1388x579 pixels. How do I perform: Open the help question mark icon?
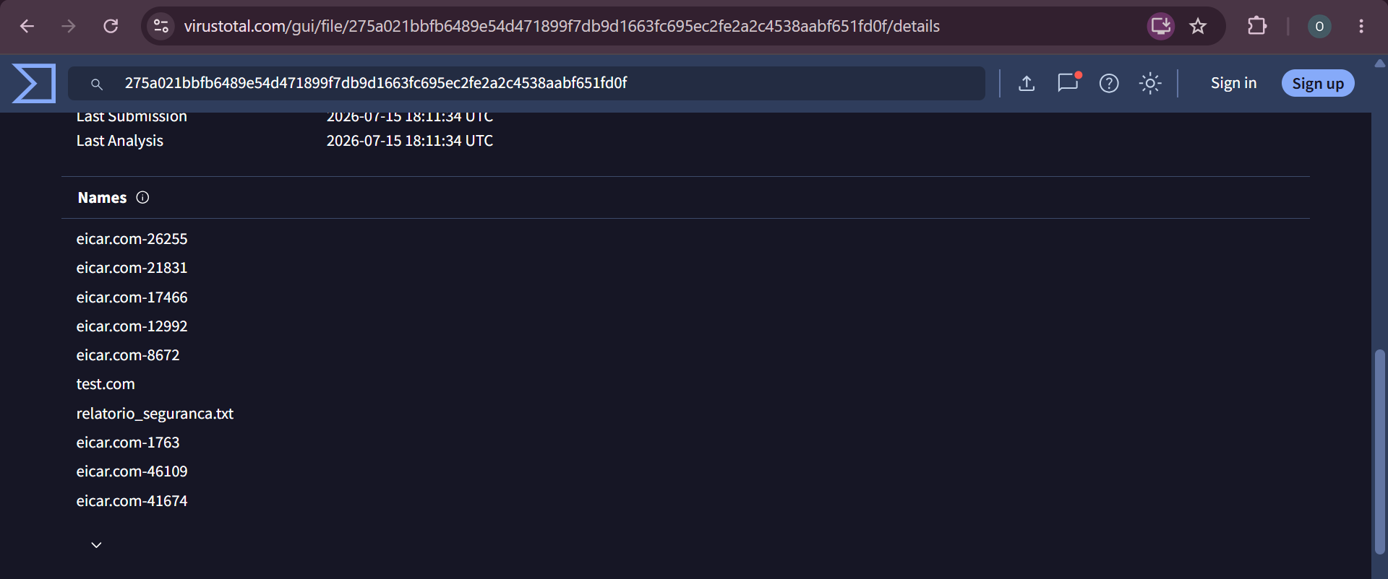pos(1109,83)
